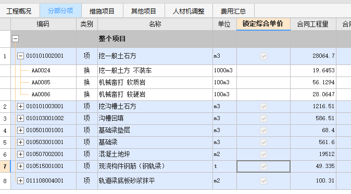Viewport: 351px width, 194px height.
Task: Click name cell 机械凿打 软质岩
Action: [155, 83]
